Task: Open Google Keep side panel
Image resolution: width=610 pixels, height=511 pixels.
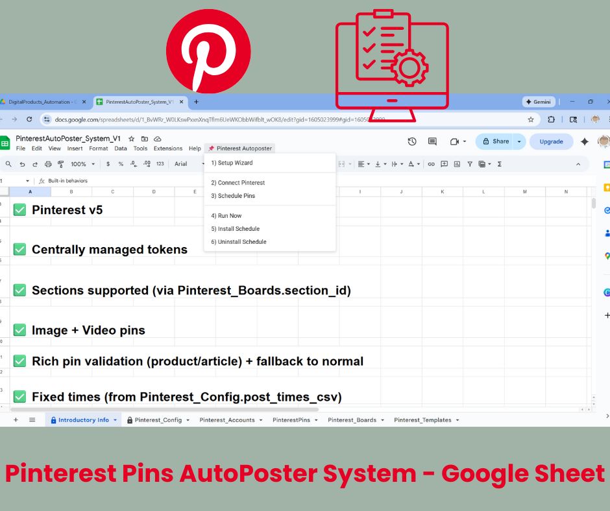Action: (x=607, y=188)
